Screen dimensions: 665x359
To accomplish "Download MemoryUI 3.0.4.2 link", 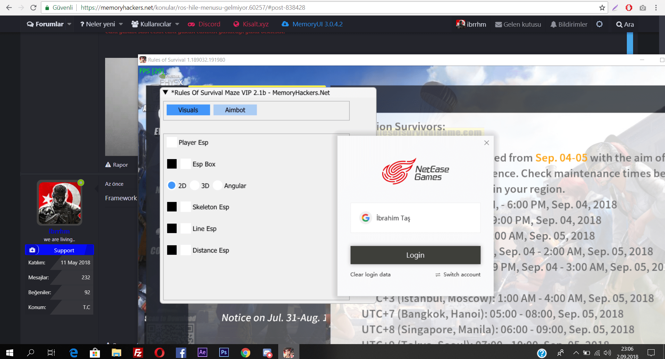I will (312, 24).
